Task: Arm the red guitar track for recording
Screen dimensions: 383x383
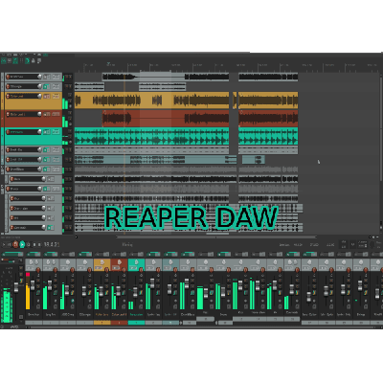Action: [x=8, y=114]
